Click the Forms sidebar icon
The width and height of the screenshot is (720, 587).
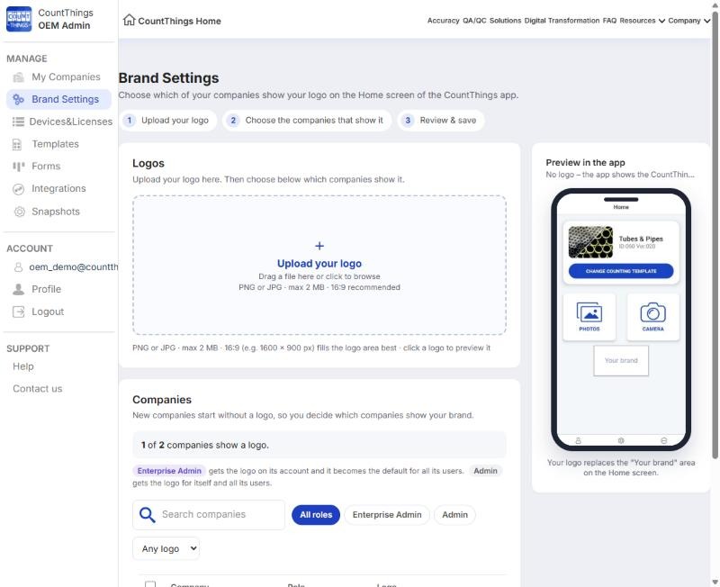(x=18, y=167)
